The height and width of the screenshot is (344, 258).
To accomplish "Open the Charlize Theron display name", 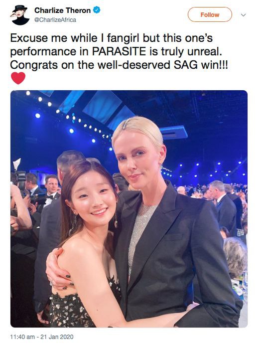I will pyautogui.click(x=62, y=10).
